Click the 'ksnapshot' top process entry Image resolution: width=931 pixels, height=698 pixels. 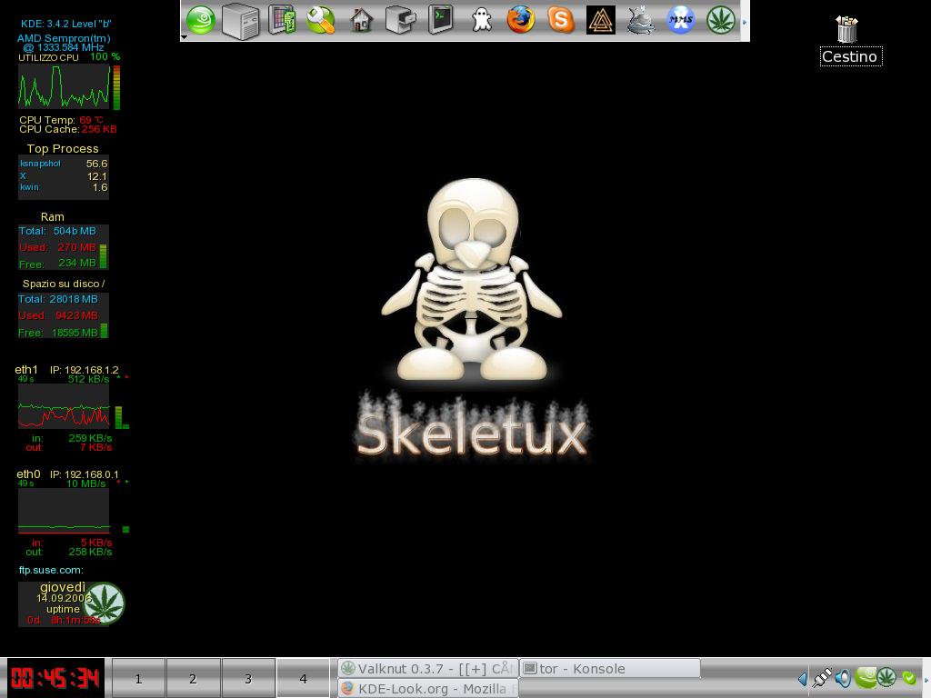pyautogui.click(x=40, y=164)
